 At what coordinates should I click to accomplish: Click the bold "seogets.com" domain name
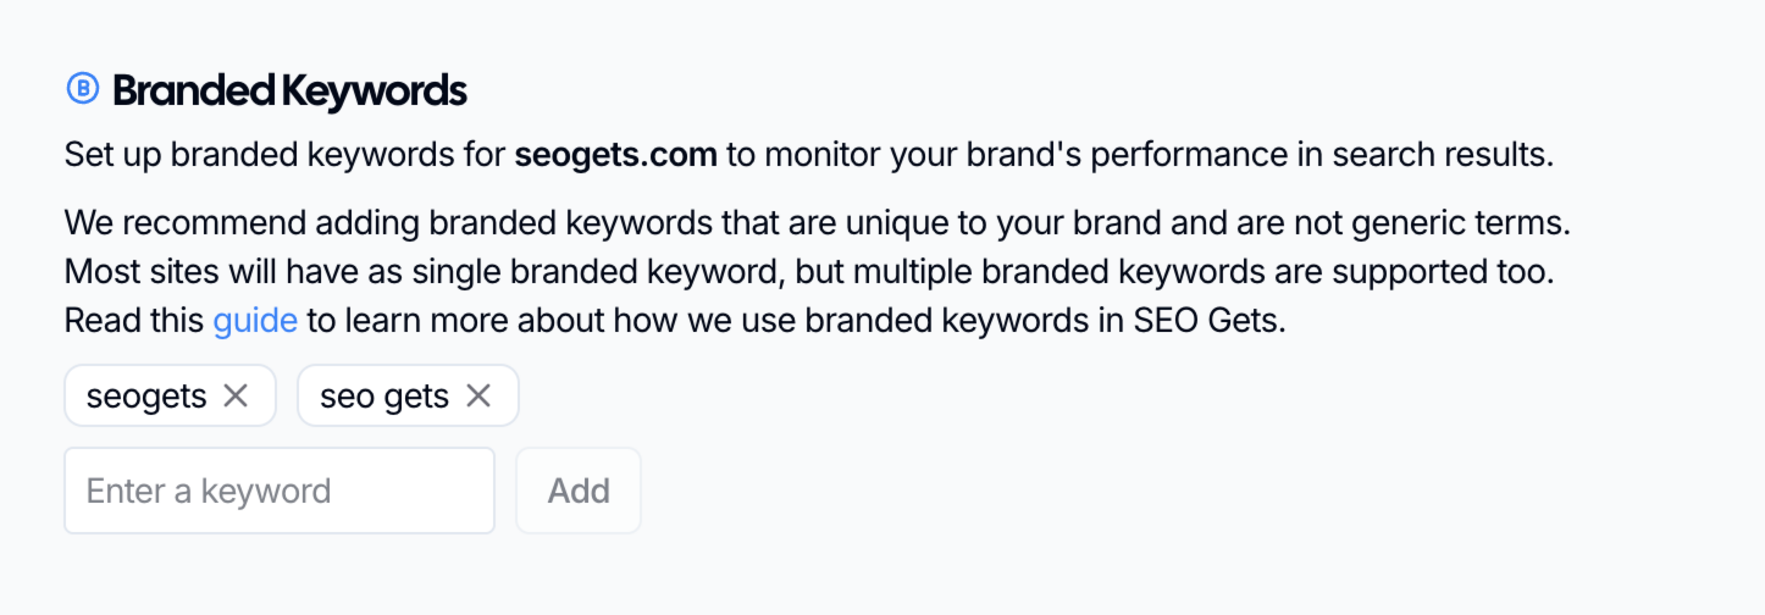[x=615, y=154]
